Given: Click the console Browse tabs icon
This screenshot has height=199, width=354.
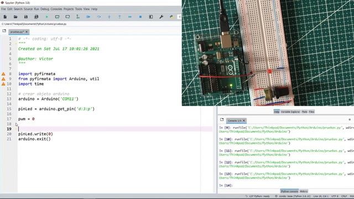Looking at the screenshot, I should (222, 120).
